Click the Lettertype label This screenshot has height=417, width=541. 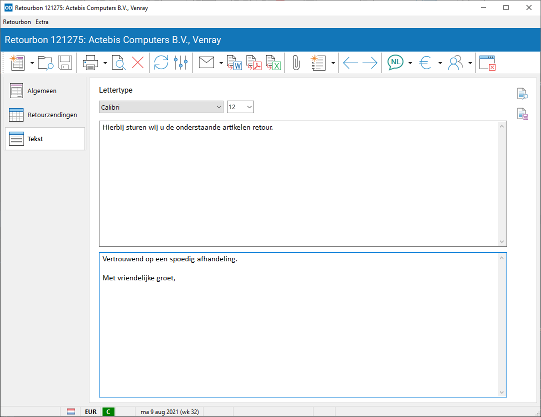pyautogui.click(x=115, y=90)
